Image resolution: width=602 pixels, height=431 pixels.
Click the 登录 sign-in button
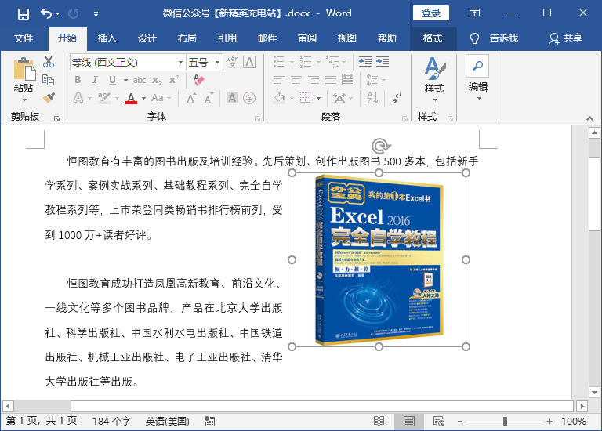click(x=431, y=13)
